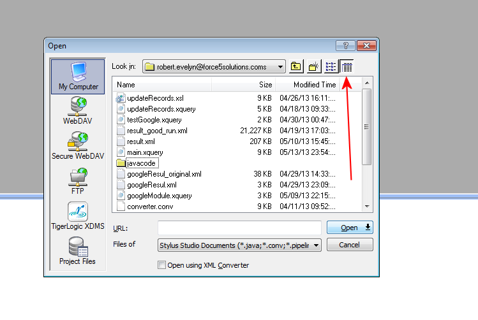
Task: Click inside the URL text field
Action: 239,228
